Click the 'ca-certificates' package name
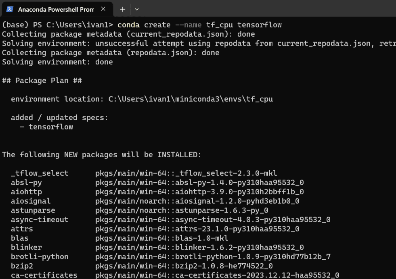Viewport: 396px width, 279px height. [44, 275]
